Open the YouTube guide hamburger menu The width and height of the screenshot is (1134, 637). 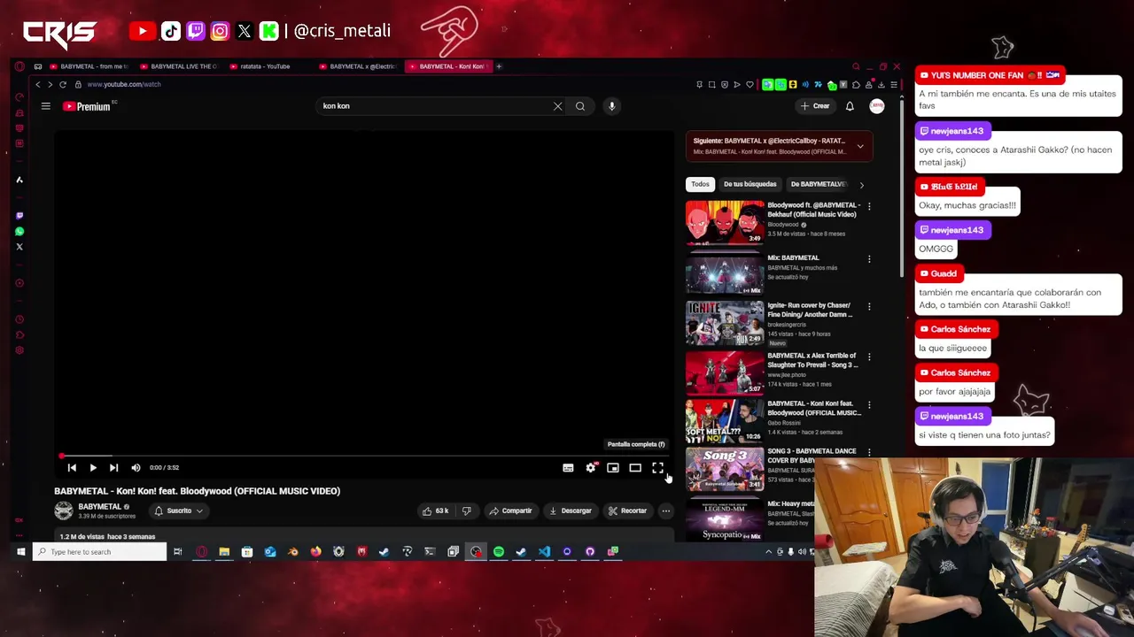(46, 106)
